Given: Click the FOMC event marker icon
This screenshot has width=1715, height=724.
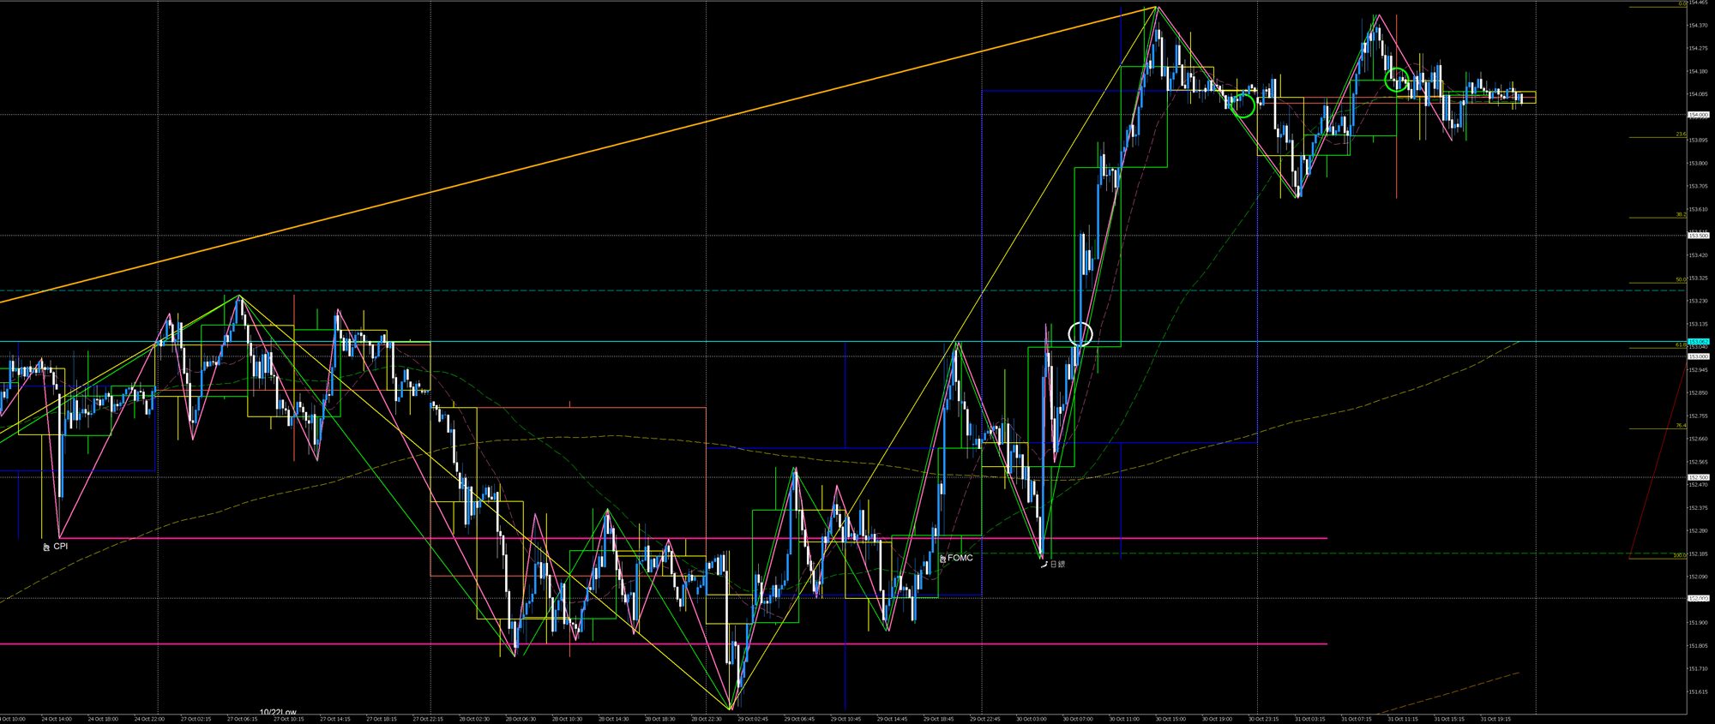Looking at the screenshot, I should coord(942,559).
